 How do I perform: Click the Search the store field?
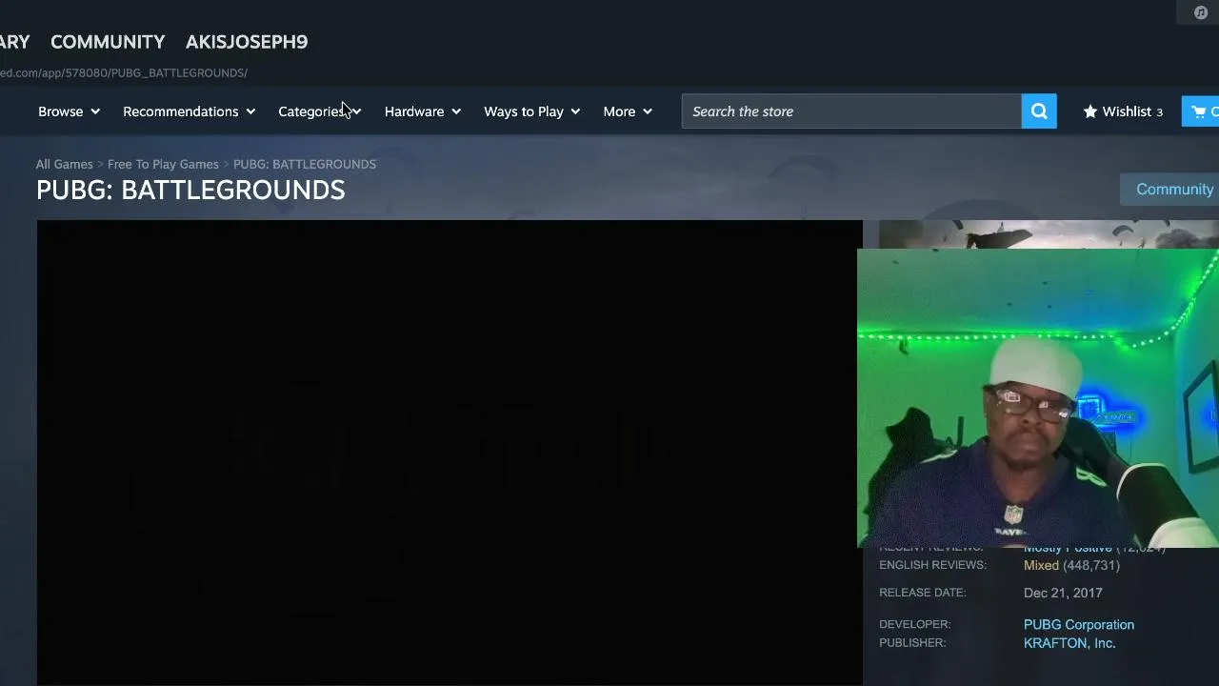click(851, 111)
